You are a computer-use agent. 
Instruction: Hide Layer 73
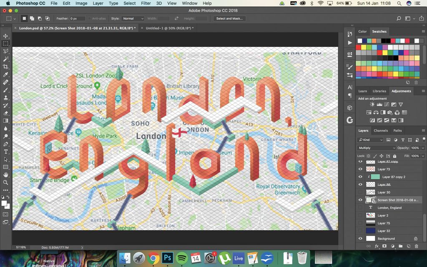tap(360, 169)
